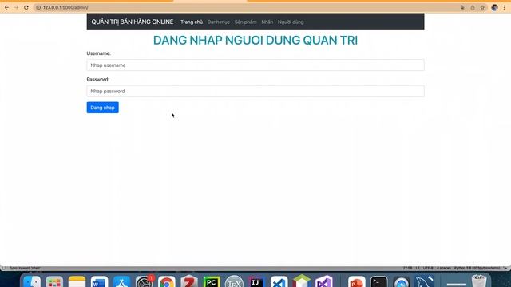Bookmark this page with the star icon
Image resolution: width=511 pixels, height=287 pixels.
click(482, 7)
